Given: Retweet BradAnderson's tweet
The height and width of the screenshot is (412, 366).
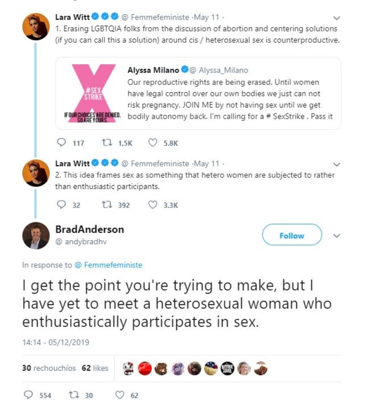Looking at the screenshot, I should (73, 395).
